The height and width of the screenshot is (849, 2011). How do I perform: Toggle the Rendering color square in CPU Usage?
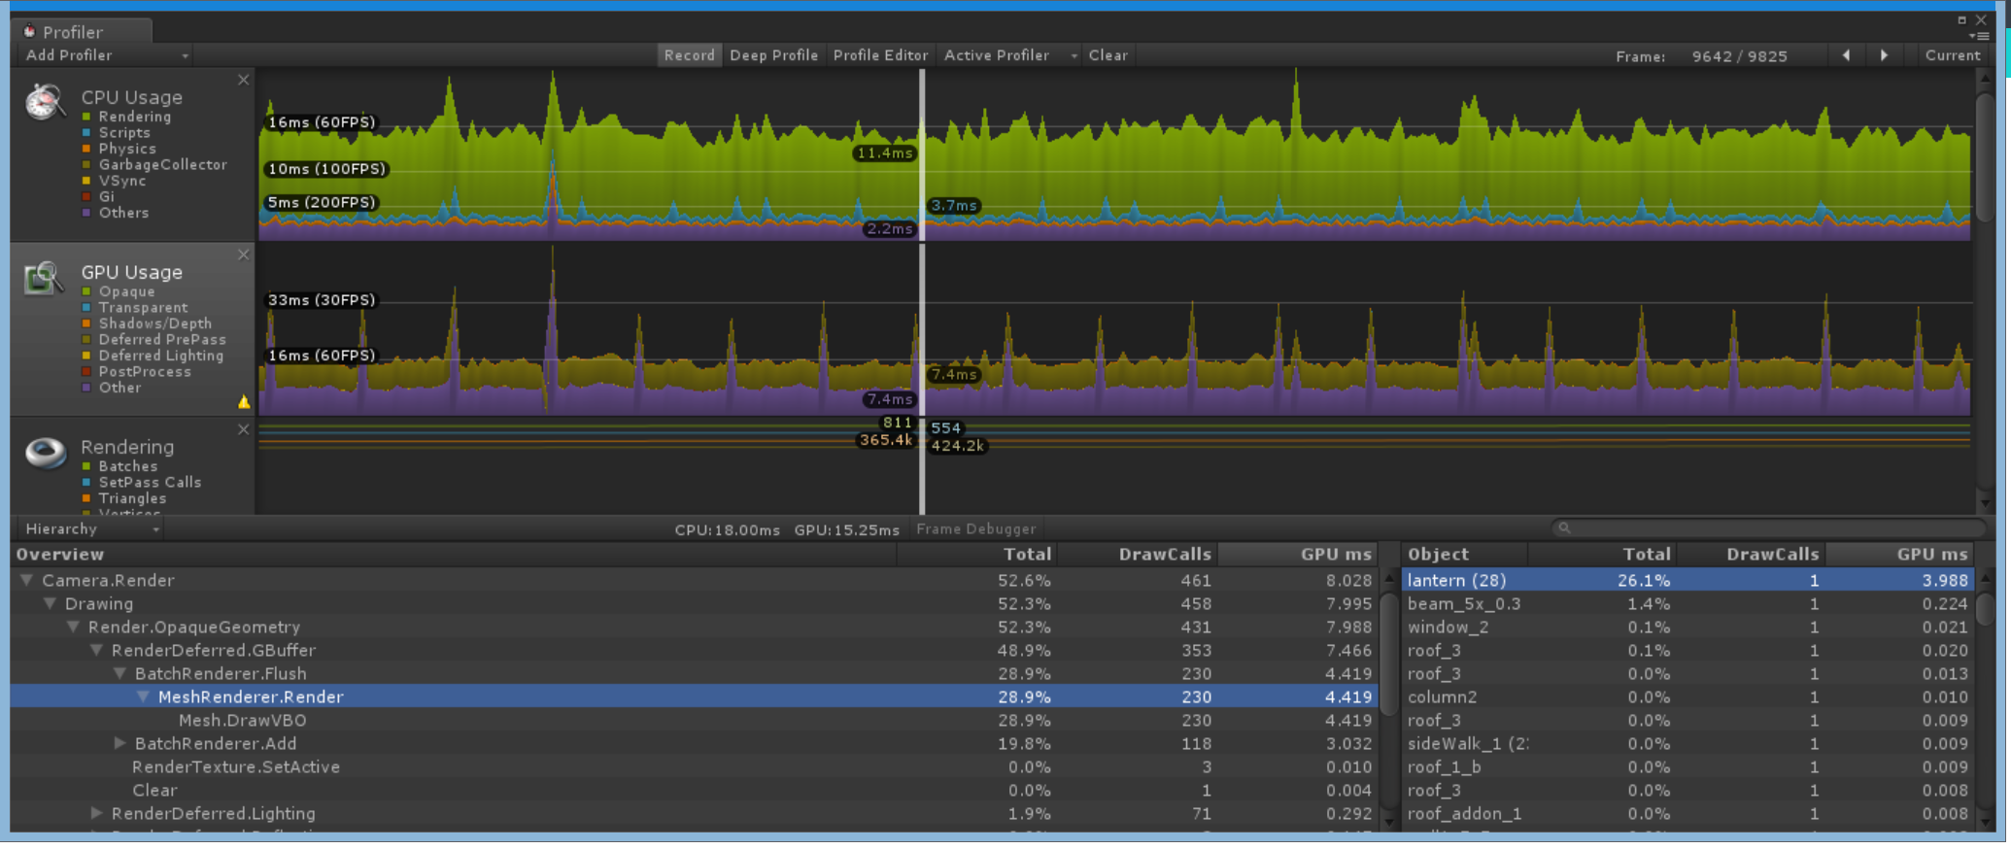coord(86,117)
